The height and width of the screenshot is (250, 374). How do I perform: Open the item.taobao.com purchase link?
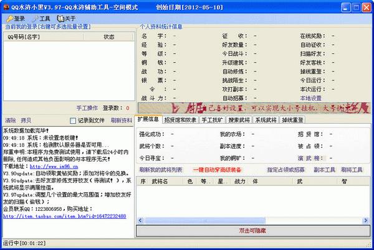point(68,216)
